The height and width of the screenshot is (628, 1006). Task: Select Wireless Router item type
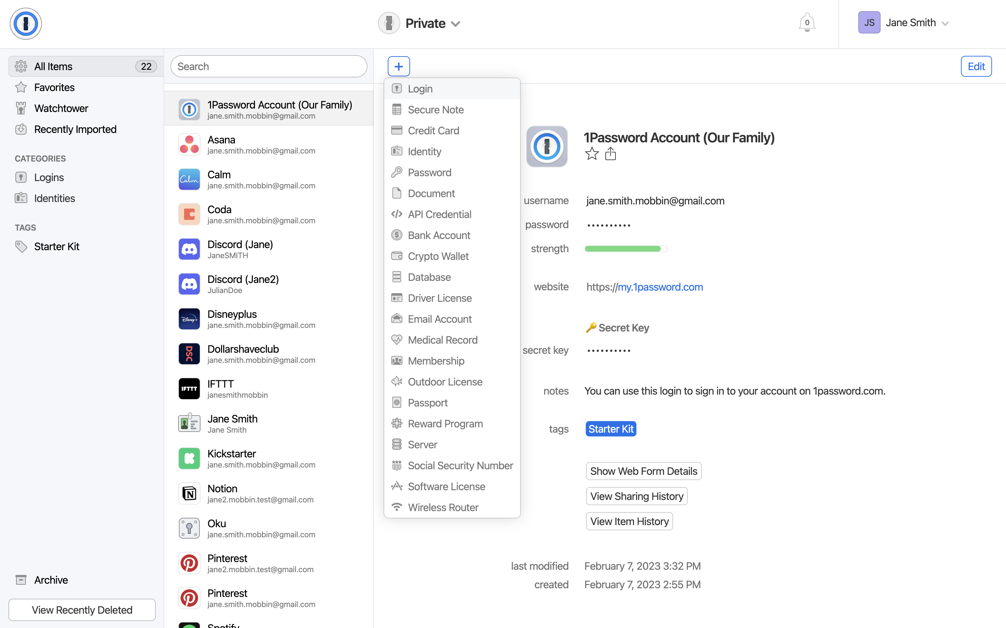452,507
